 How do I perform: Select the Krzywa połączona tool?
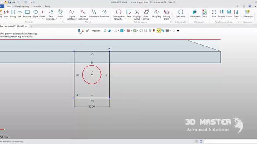pyautogui.click(x=83, y=15)
